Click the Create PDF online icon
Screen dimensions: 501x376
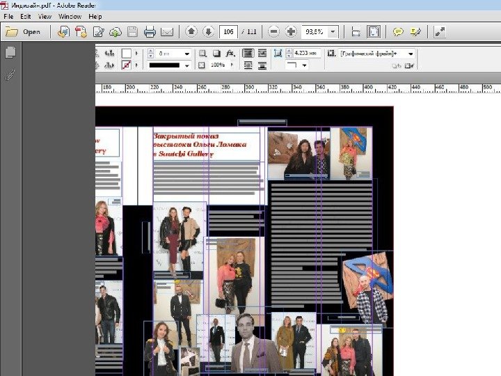pyautogui.click(x=81, y=31)
